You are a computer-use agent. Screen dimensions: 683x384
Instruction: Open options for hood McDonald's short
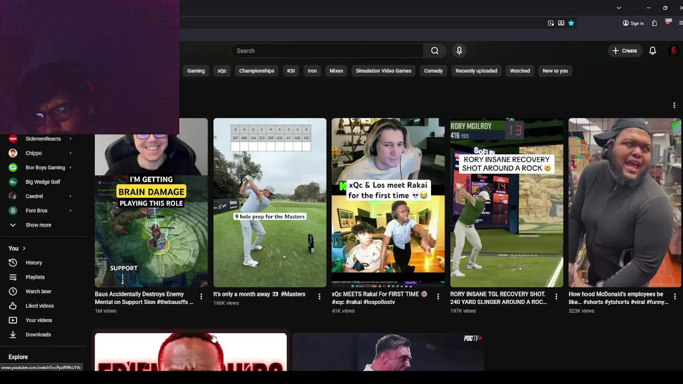point(675,297)
